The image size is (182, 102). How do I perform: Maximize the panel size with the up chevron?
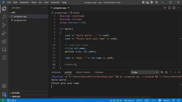click(x=175, y=72)
